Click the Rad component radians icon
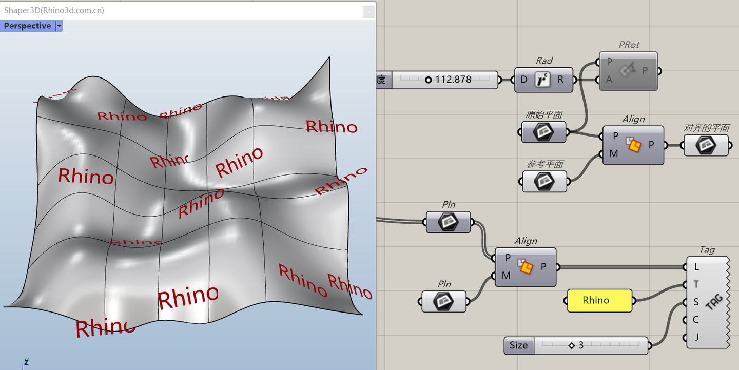739x370 pixels. coord(543,80)
